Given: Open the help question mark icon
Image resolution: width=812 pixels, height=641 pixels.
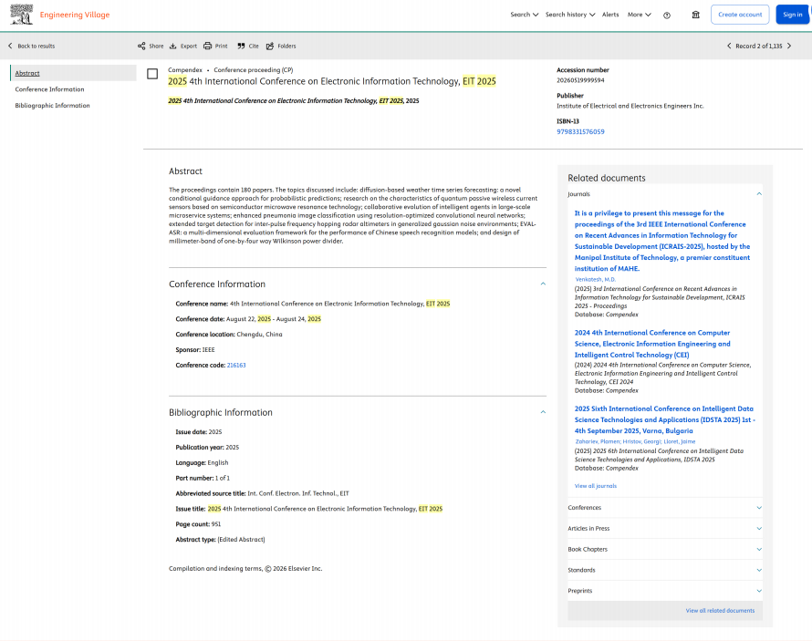Looking at the screenshot, I should pos(667,15).
